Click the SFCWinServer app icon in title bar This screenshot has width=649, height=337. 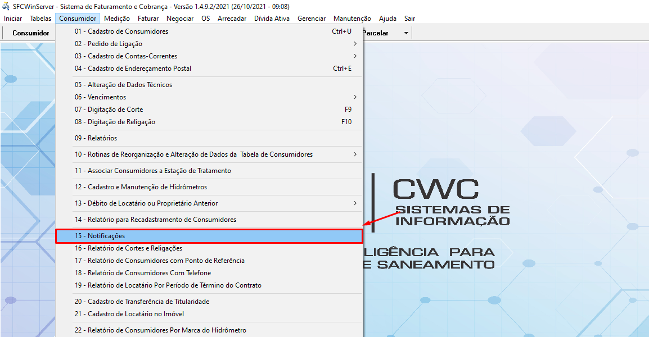6,7
